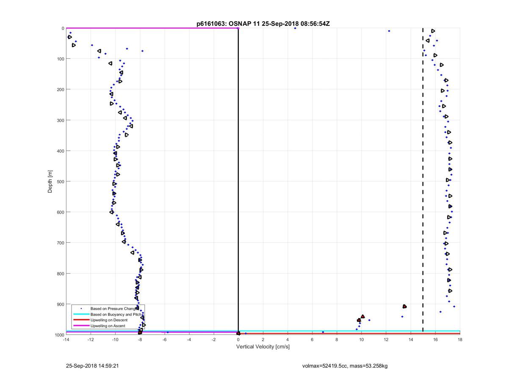This screenshot has width=508, height=376.
Task: Click legend entry 'Upwelling on Ascent'
Action: point(108,326)
